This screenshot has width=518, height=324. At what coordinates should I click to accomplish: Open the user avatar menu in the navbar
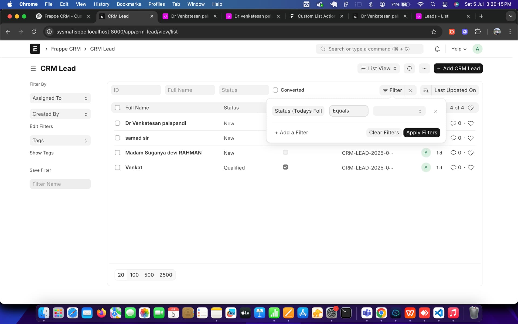tap(477, 49)
